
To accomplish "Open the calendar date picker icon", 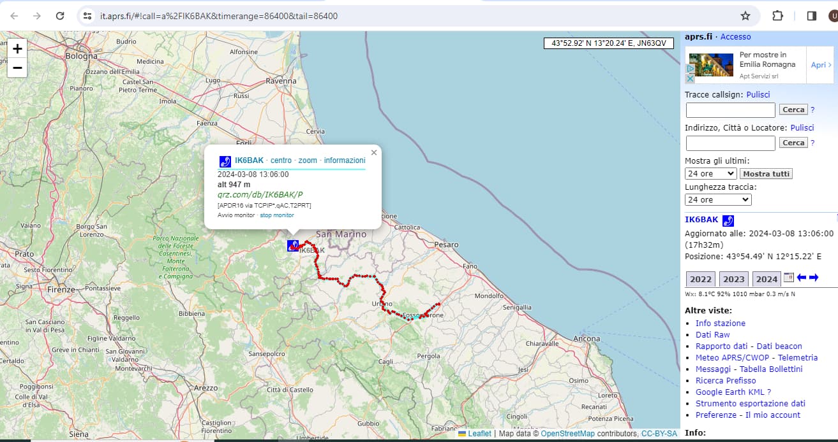I will (x=789, y=278).
